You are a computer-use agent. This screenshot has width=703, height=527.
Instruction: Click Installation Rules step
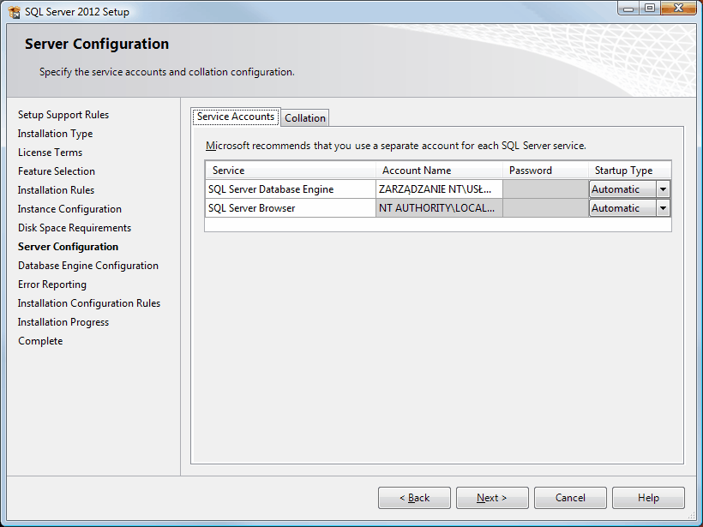[x=56, y=190]
